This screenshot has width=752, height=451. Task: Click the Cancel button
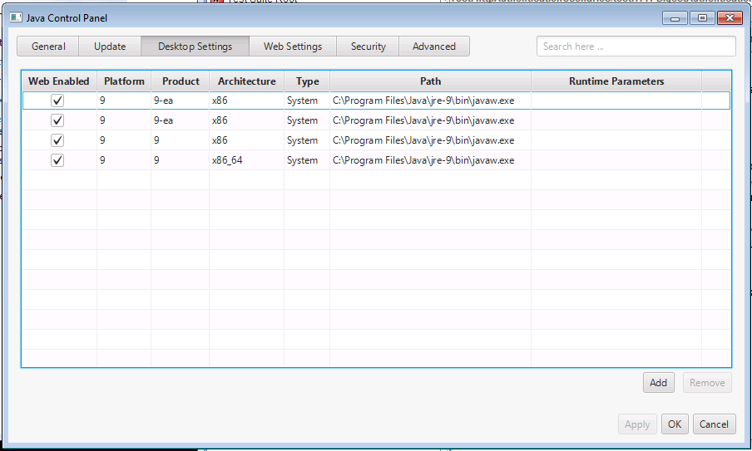[714, 424]
